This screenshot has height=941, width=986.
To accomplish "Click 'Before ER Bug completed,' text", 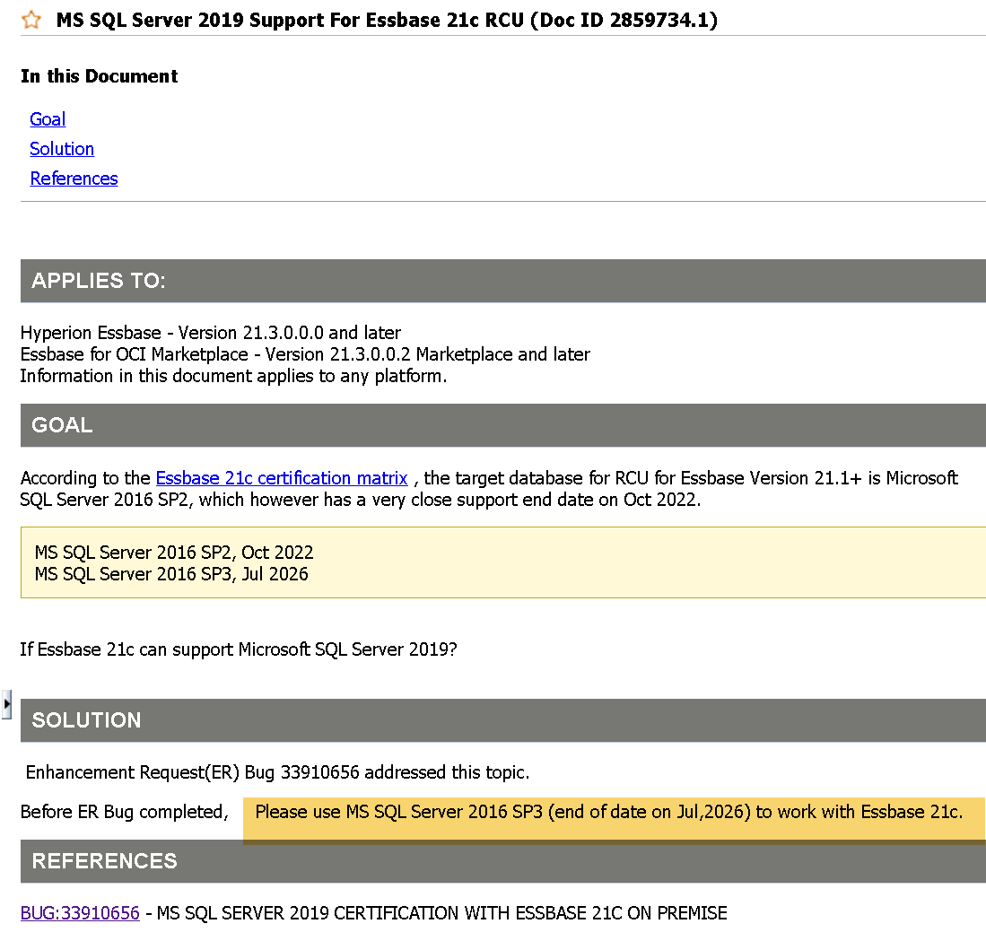I will [125, 812].
